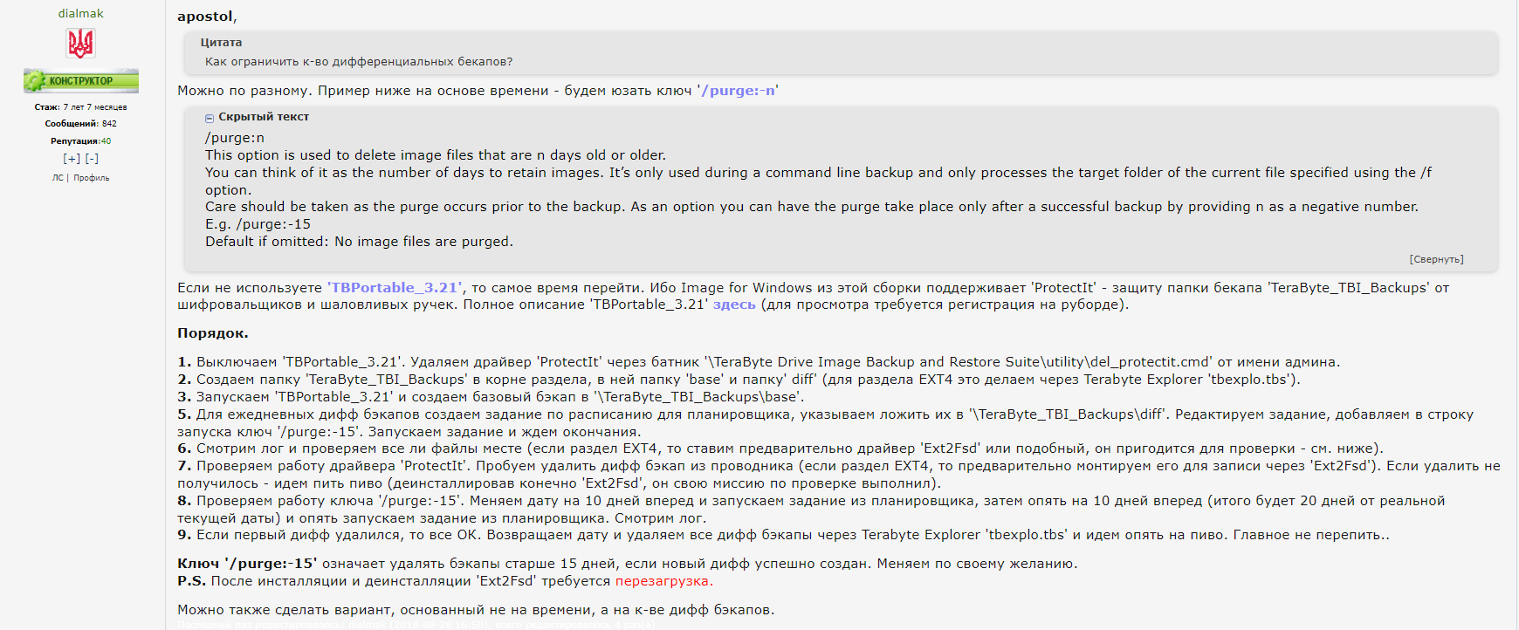
Task: Click the trident avatar image of dialmak
Action: [x=80, y=44]
